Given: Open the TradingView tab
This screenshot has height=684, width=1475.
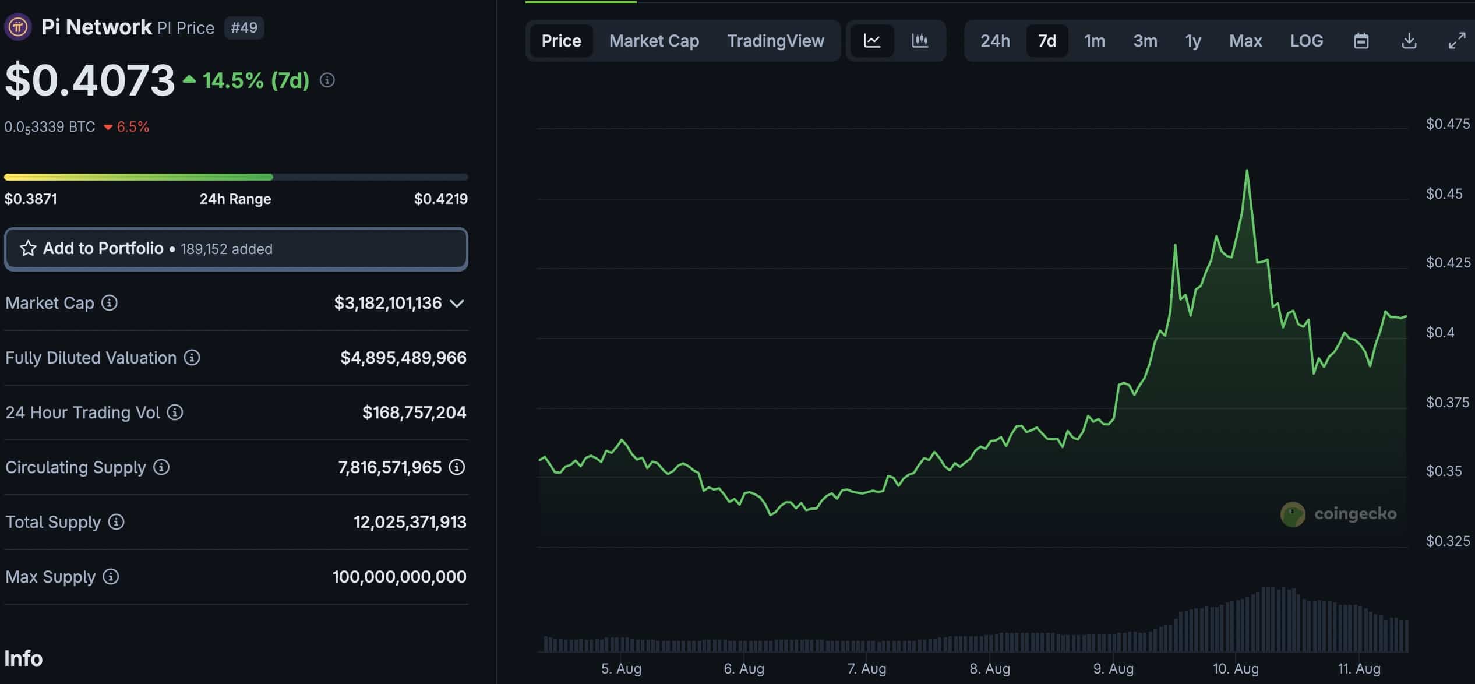Looking at the screenshot, I should click(775, 41).
